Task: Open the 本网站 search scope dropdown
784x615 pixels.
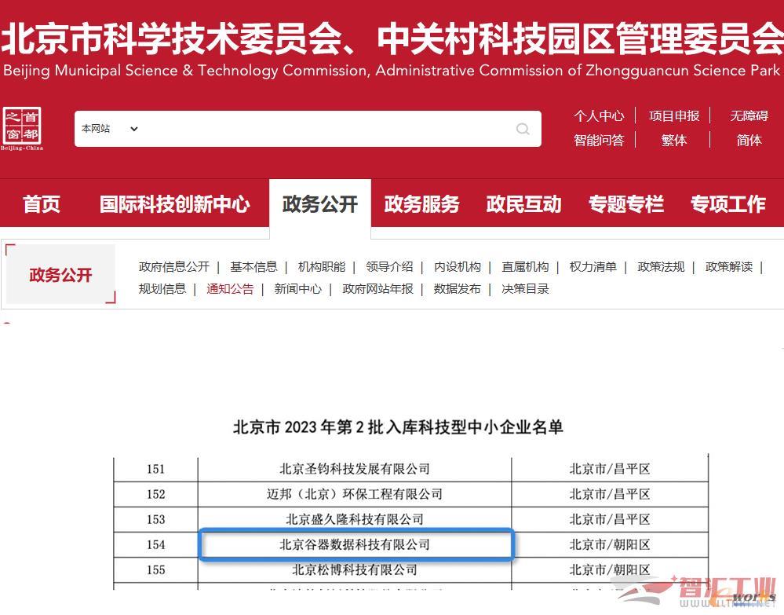Action: [110, 129]
